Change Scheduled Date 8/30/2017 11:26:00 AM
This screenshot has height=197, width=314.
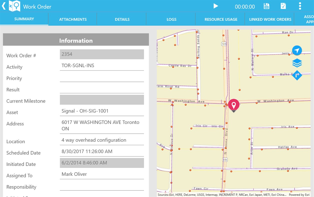pos(102,151)
